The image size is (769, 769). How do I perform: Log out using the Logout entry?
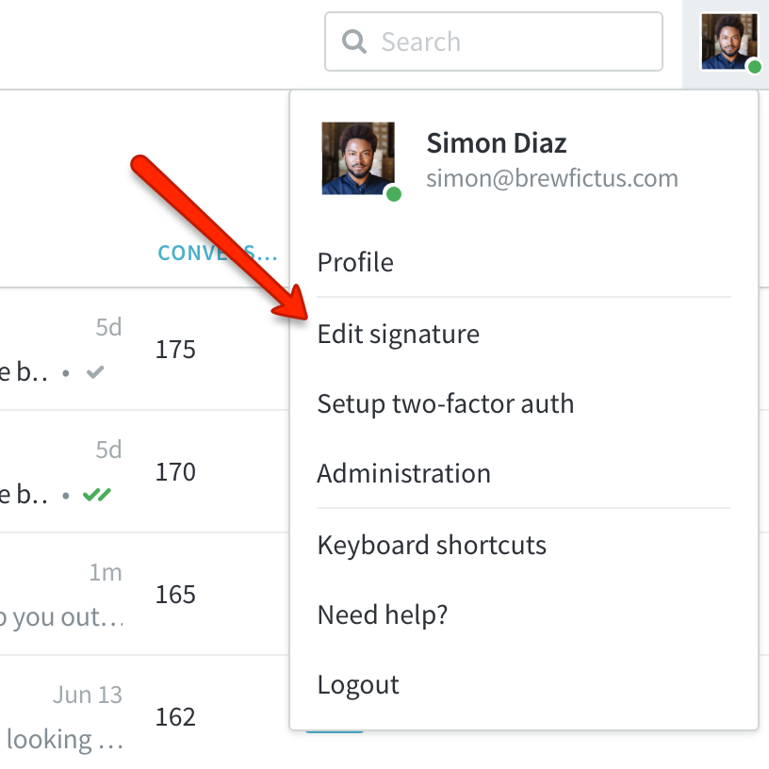pyautogui.click(x=358, y=684)
